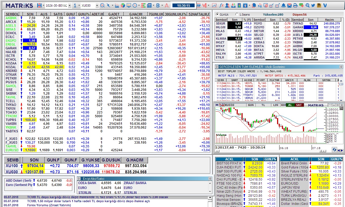Click the printer icon
The height and width of the screenshot is (207, 345).
pos(295,5)
